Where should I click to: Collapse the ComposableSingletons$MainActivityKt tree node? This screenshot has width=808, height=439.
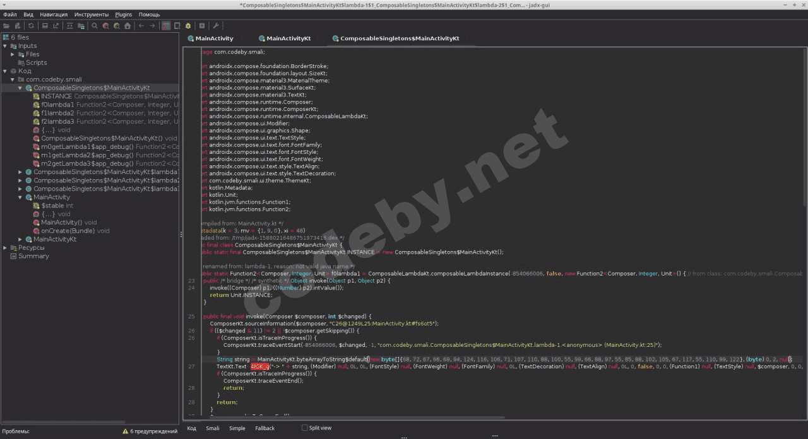point(20,88)
